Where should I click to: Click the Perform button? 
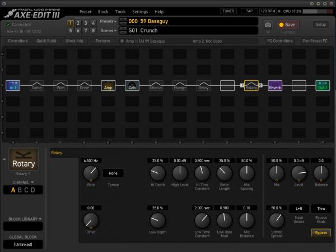(x=102, y=41)
